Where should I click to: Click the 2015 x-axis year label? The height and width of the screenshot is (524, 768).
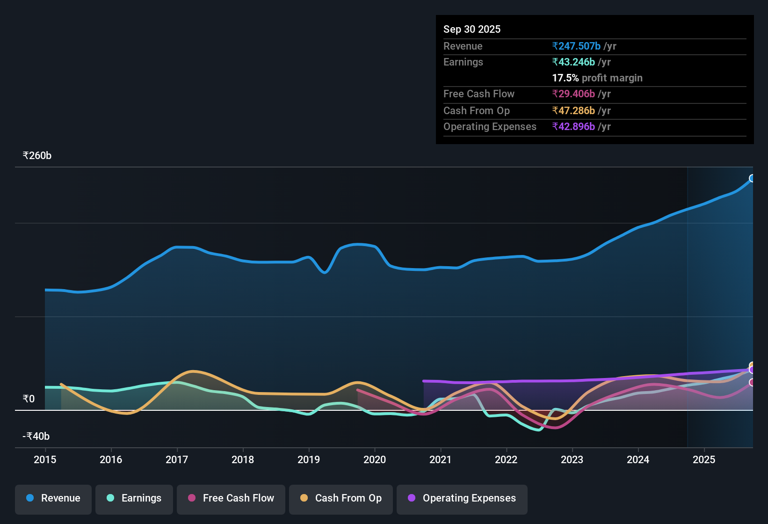[45, 459]
